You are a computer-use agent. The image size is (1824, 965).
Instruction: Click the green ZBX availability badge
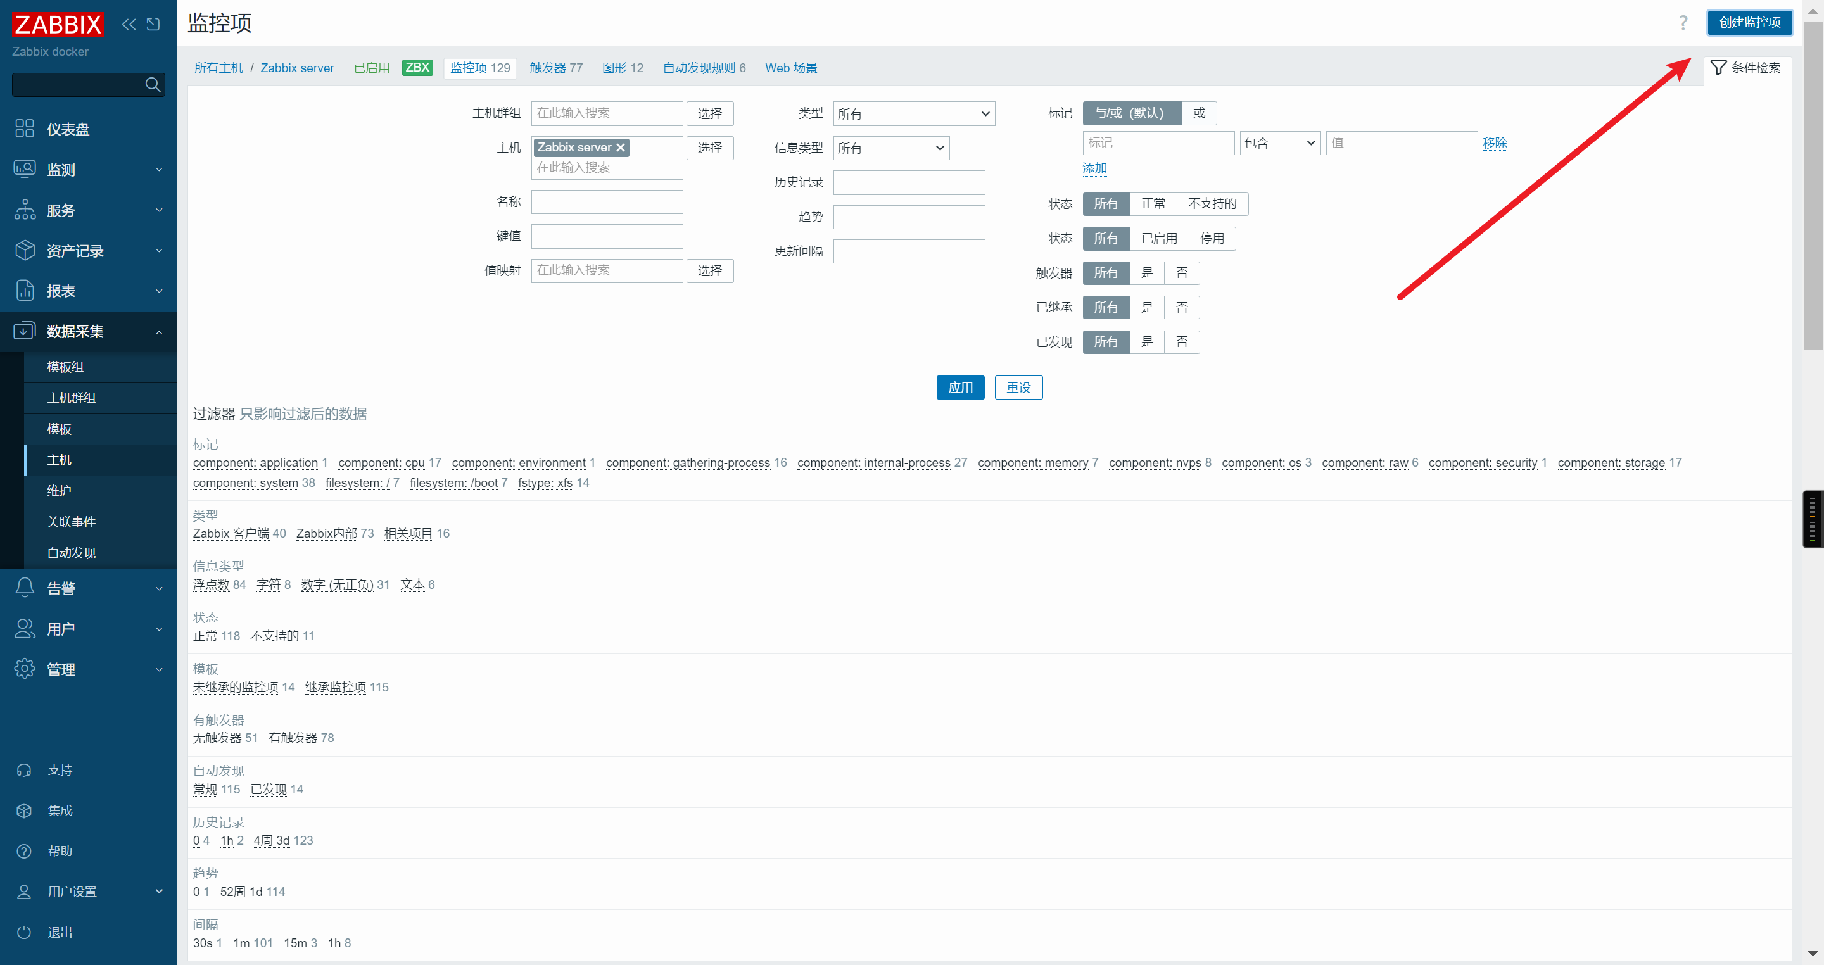(x=417, y=67)
